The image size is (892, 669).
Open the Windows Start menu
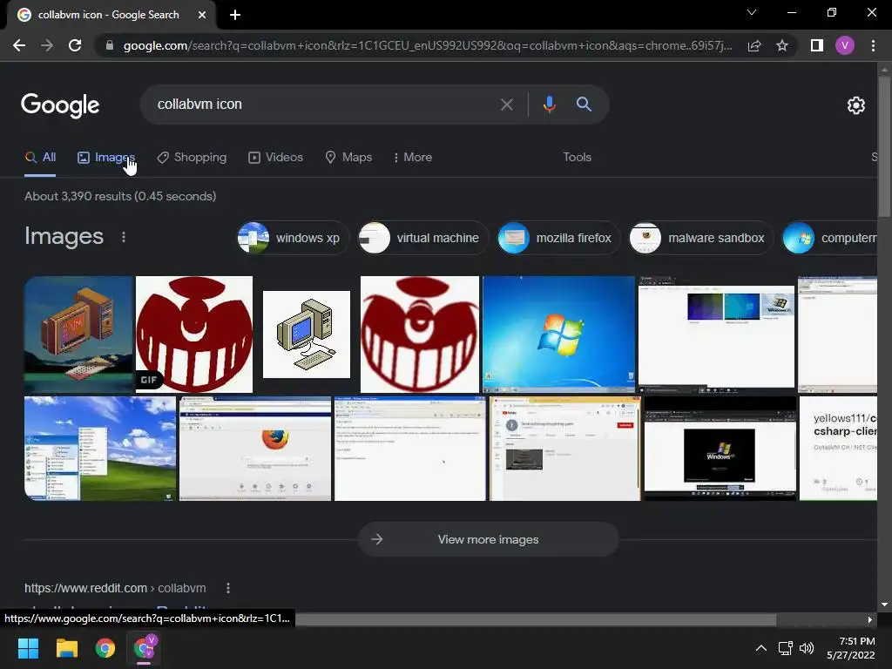pos(28,648)
